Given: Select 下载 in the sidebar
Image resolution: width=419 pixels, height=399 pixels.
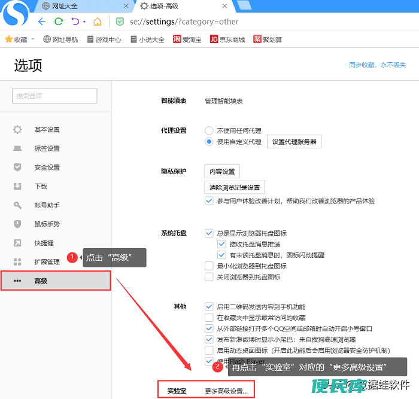Looking at the screenshot, I should point(56,187).
